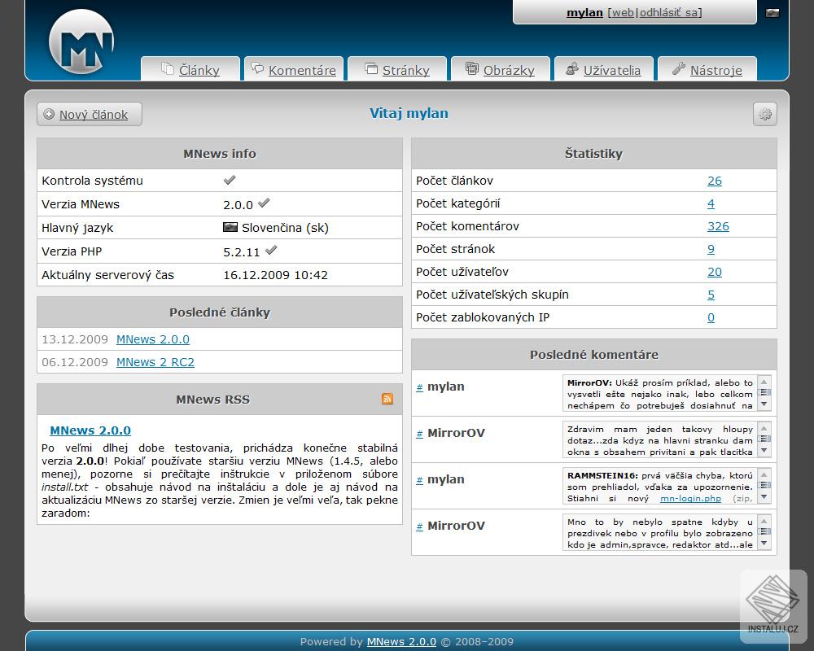Viewport: 814px width, 651px height.
Task: Go to the Stránky tab
Action: (x=397, y=69)
